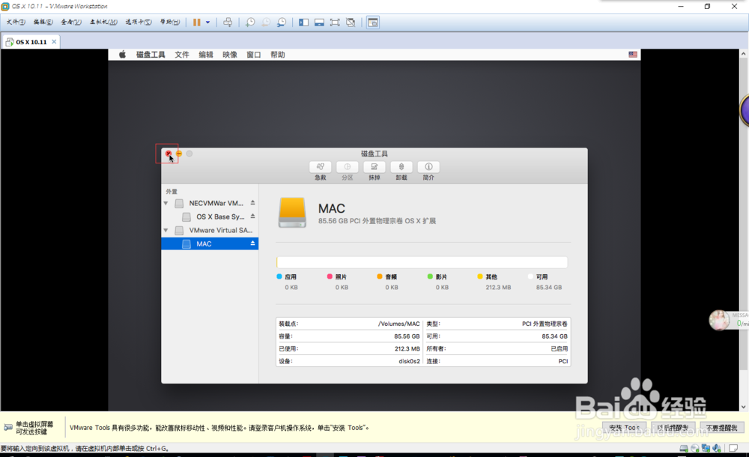Screen dimensions: 749x457
Task: Click the US flag input source icon
Action: click(633, 55)
